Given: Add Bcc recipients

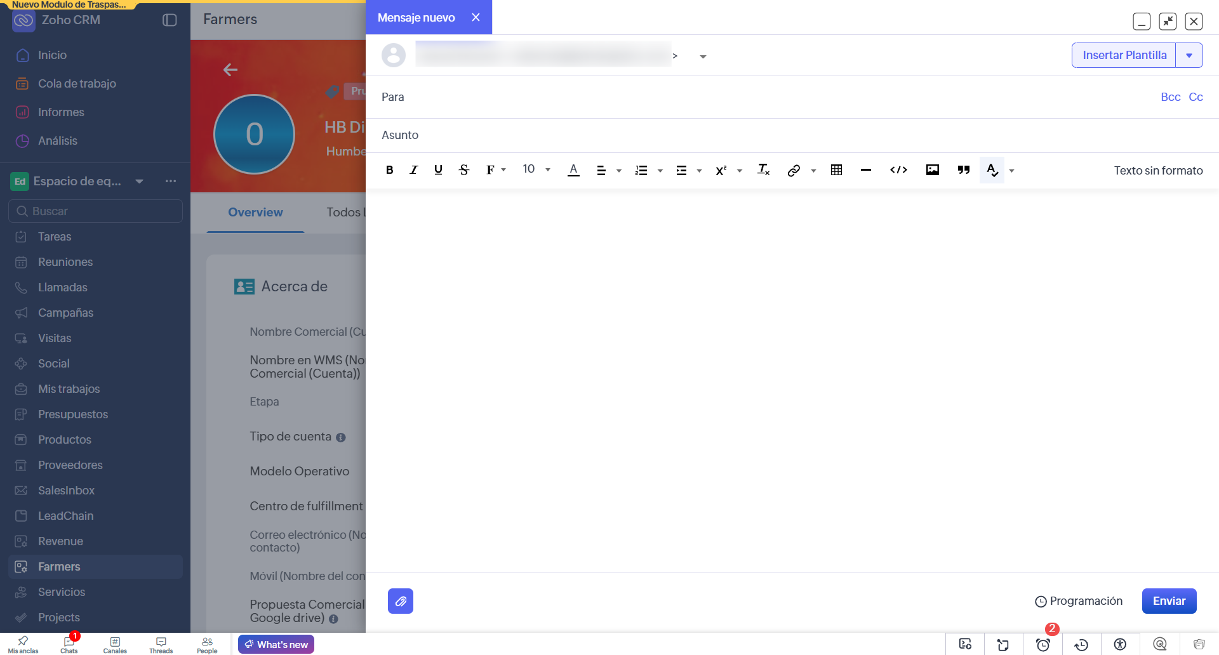Looking at the screenshot, I should [x=1170, y=97].
